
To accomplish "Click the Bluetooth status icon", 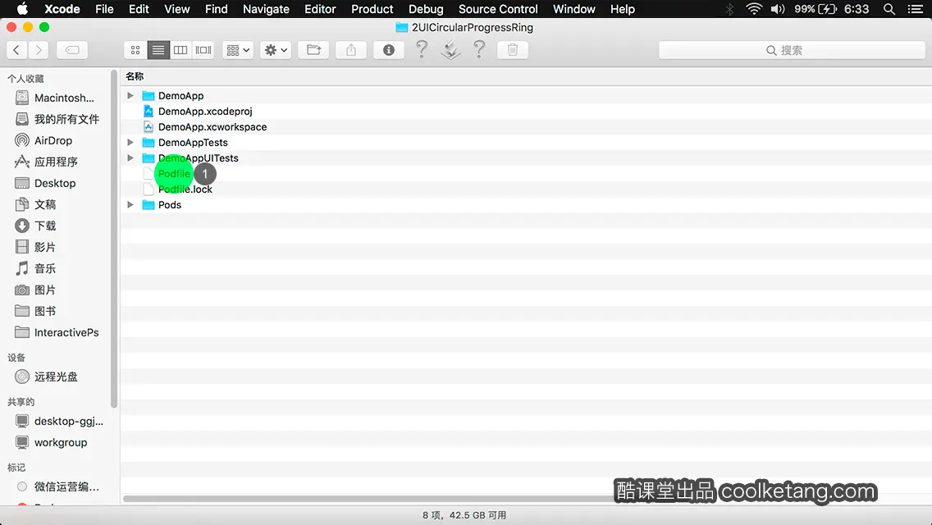I will (x=730, y=9).
